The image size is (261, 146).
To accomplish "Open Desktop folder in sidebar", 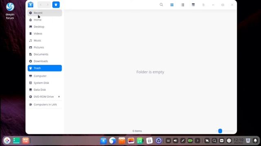I will [x=44, y=27].
